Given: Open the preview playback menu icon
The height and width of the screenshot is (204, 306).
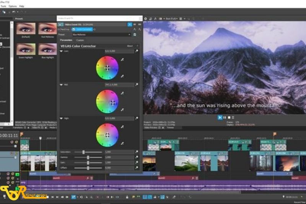Looking at the screenshot, I should 233,118.
